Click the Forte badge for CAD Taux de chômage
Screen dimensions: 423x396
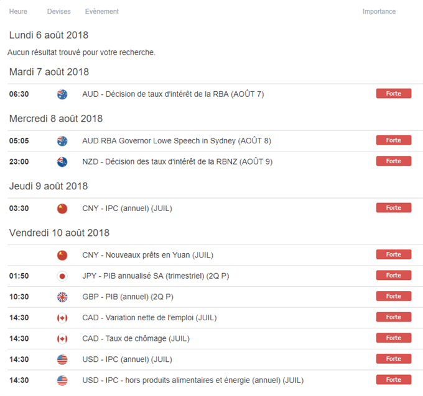tap(394, 338)
